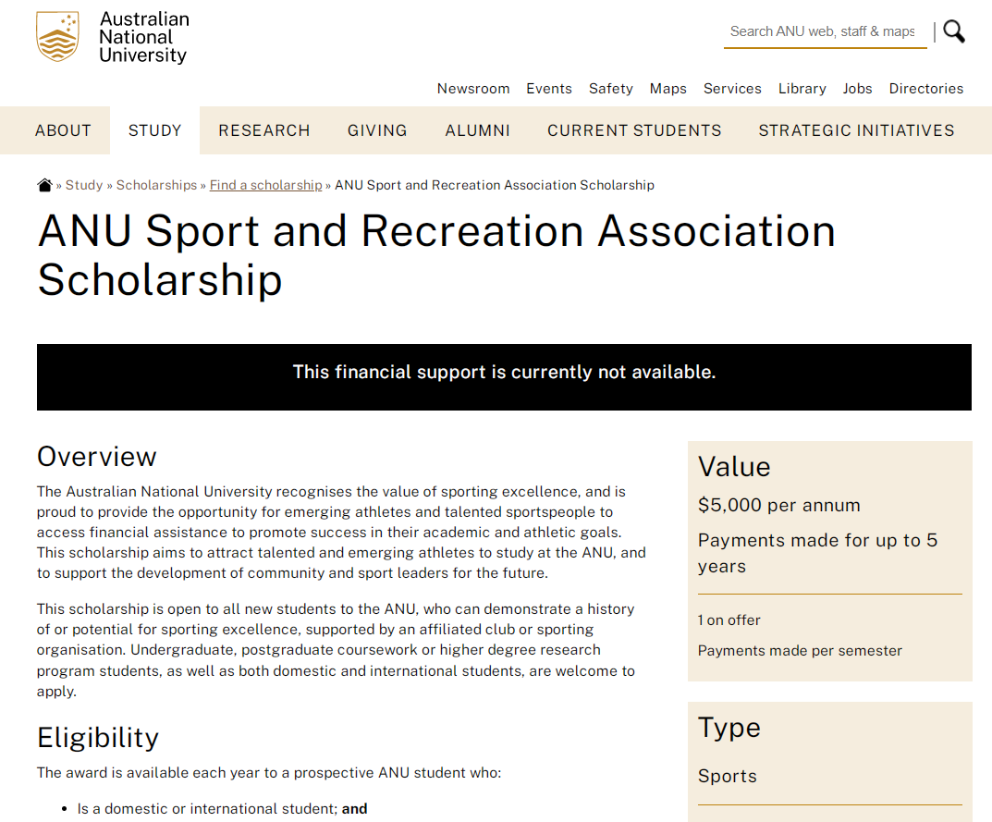Go to the Events page

click(x=549, y=89)
